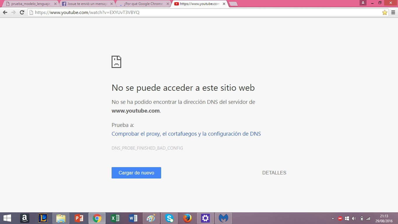
Task: Click the forward navigation arrow
Action: point(13,13)
